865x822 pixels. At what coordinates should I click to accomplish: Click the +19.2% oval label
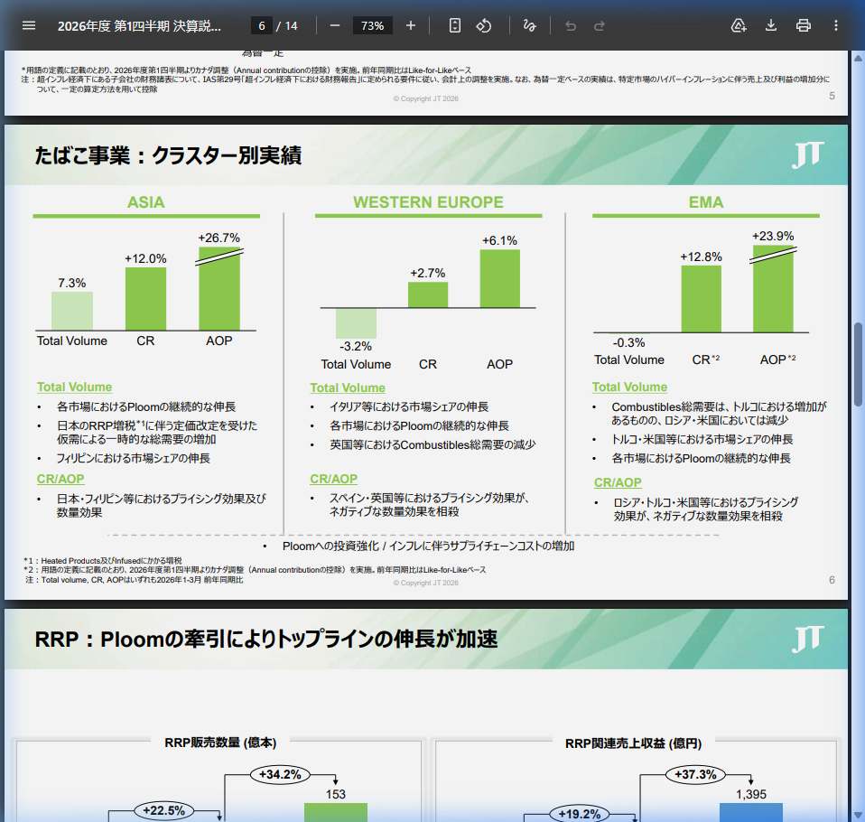(x=580, y=814)
